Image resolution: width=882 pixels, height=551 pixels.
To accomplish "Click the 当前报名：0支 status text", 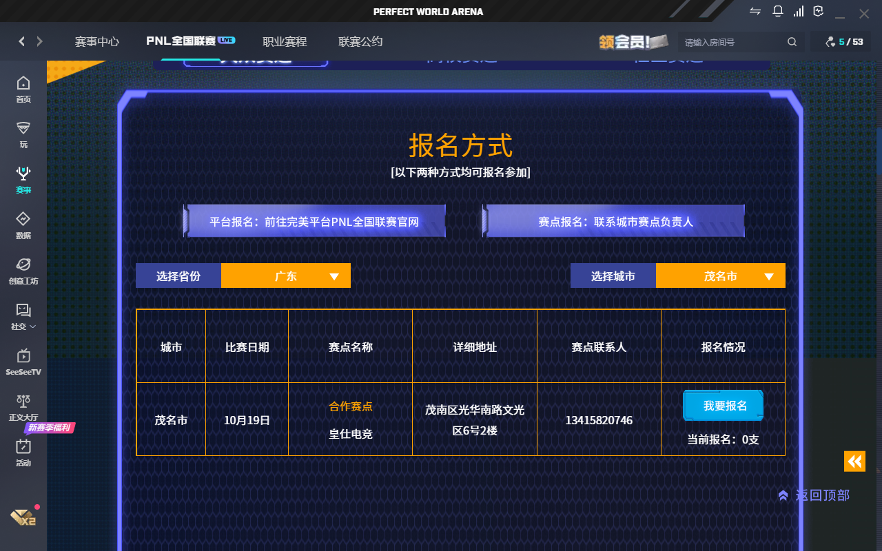I will [723, 439].
